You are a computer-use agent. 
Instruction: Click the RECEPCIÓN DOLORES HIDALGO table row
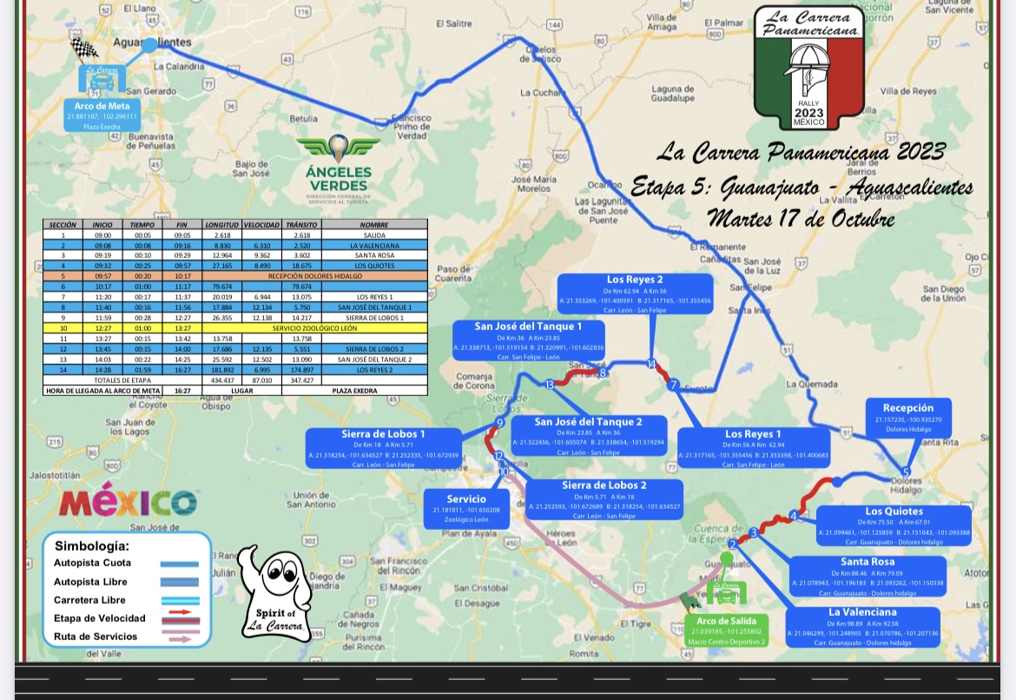(x=235, y=276)
